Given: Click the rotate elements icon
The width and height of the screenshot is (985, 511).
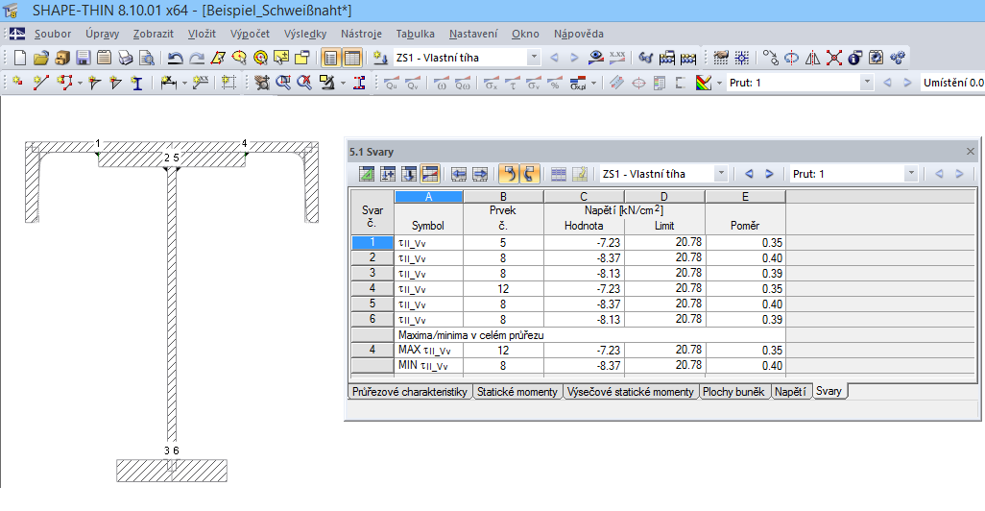Looking at the screenshot, I should [x=791, y=58].
